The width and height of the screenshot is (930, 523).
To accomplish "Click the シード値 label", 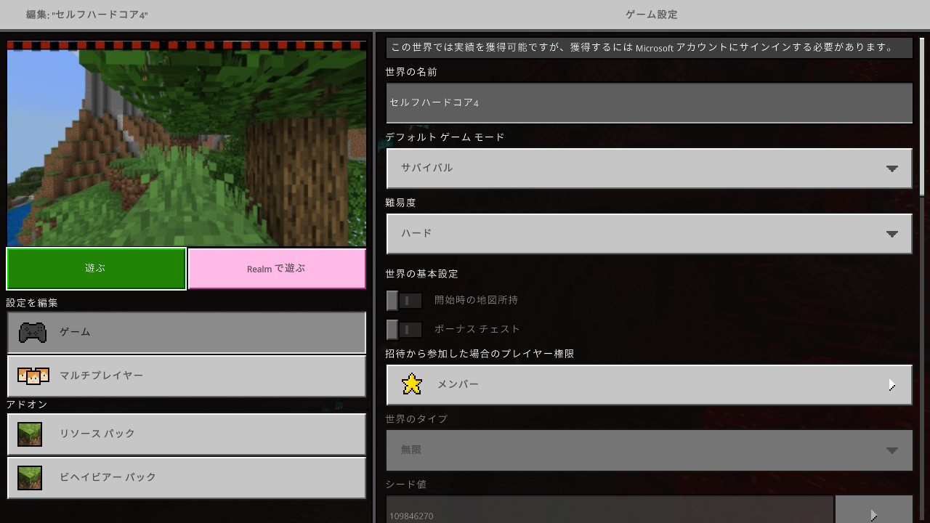I will [405, 485].
